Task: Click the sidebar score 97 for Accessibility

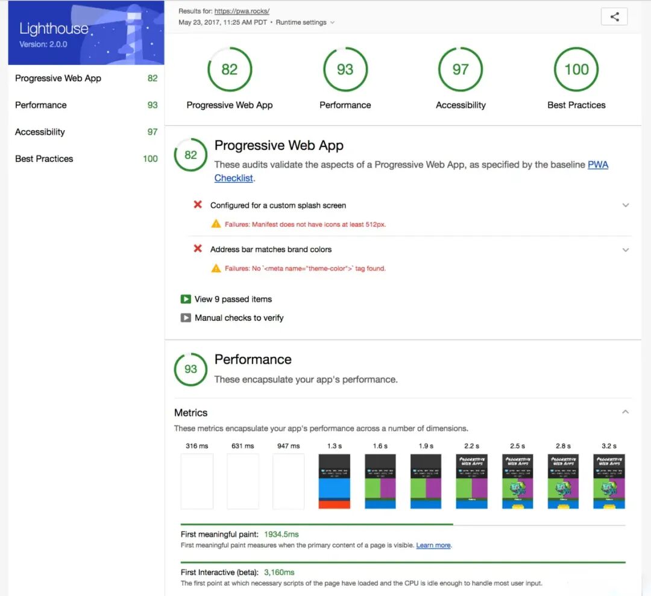Action: click(153, 132)
